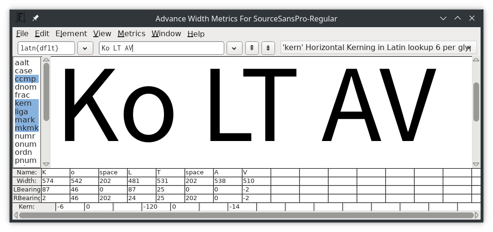Toggle the case feature

point(27,71)
